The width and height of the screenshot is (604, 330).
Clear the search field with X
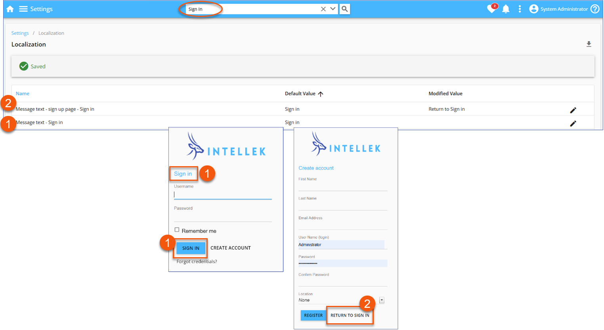point(323,9)
